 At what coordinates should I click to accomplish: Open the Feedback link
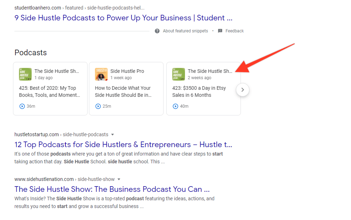(x=234, y=31)
